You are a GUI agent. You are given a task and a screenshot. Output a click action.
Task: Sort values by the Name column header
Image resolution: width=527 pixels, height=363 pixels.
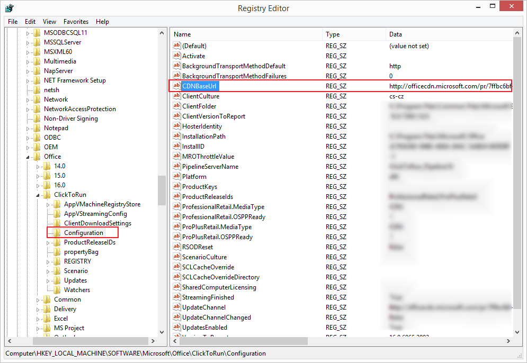click(x=246, y=34)
